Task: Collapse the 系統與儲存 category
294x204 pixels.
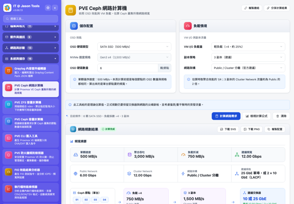Action: pos(30,59)
